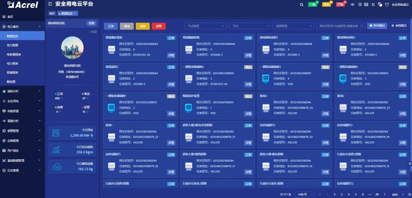Viewport: 412px width, 198px height.
Task: Switch to 表格模式 table view
Action: click(x=399, y=26)
